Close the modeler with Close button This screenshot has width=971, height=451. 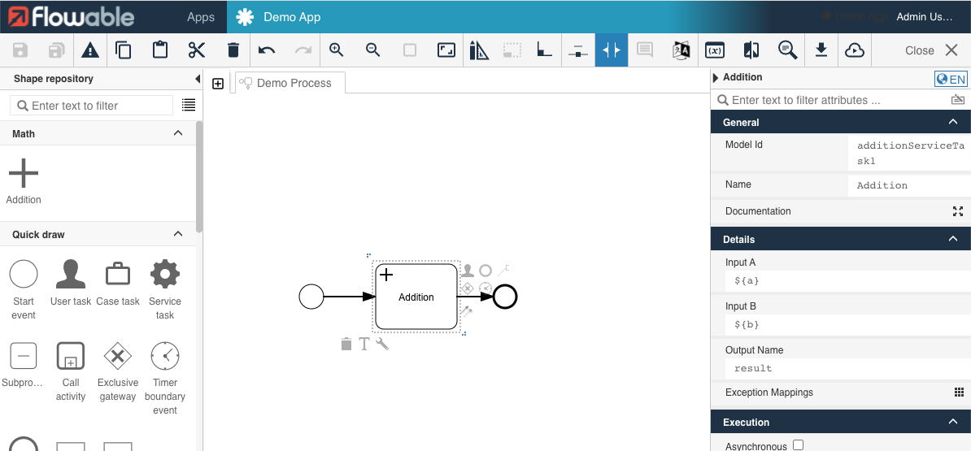click(x=932, y=50)
